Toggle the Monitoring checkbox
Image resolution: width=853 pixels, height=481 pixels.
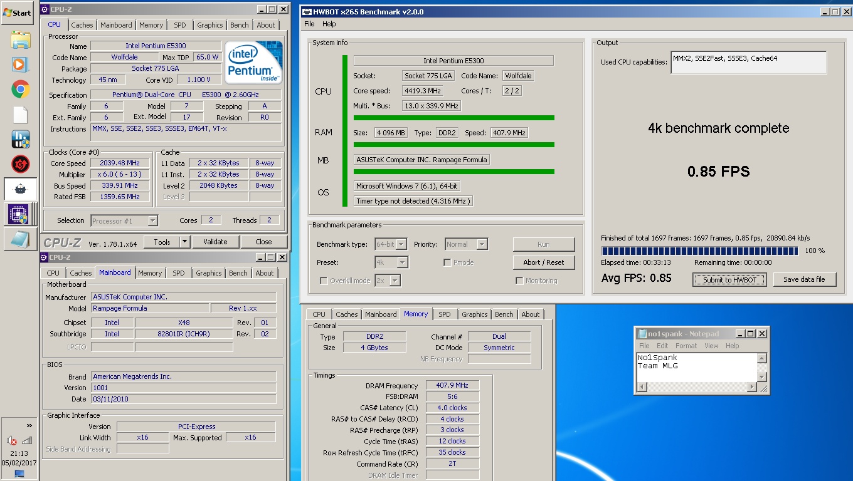(519, 281)
